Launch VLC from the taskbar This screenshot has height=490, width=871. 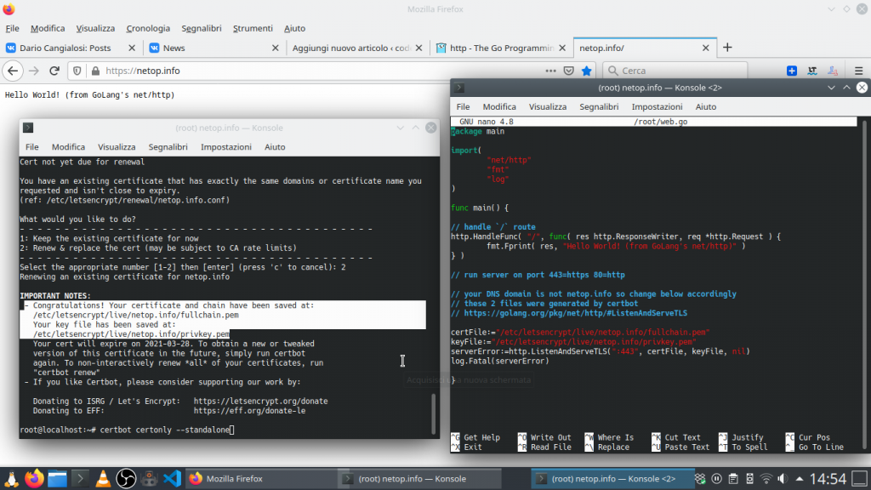pyautogui.click(x=103, y=478)
